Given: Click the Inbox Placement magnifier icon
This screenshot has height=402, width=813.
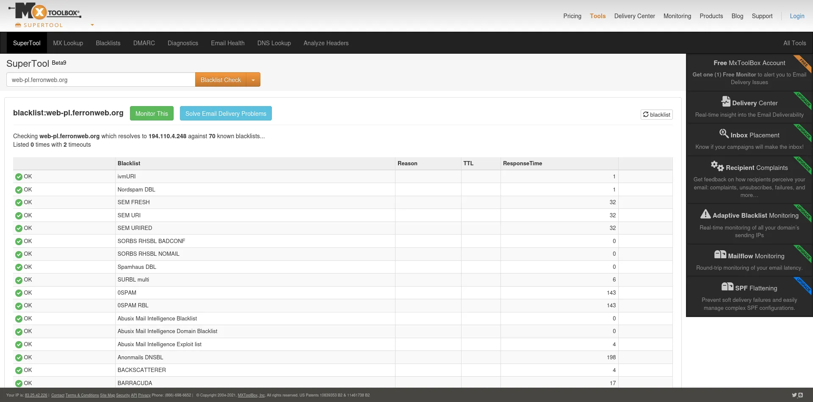Looking at the screenshot, I should click(724, 134).
